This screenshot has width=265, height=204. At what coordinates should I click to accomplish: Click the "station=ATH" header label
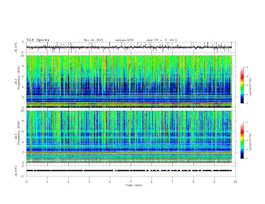tap(124, 40)
